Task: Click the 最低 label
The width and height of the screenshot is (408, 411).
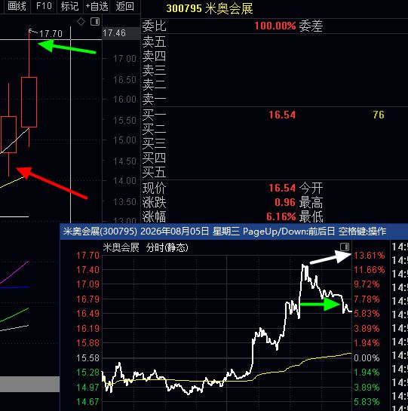Action: (x=311, y=216)
